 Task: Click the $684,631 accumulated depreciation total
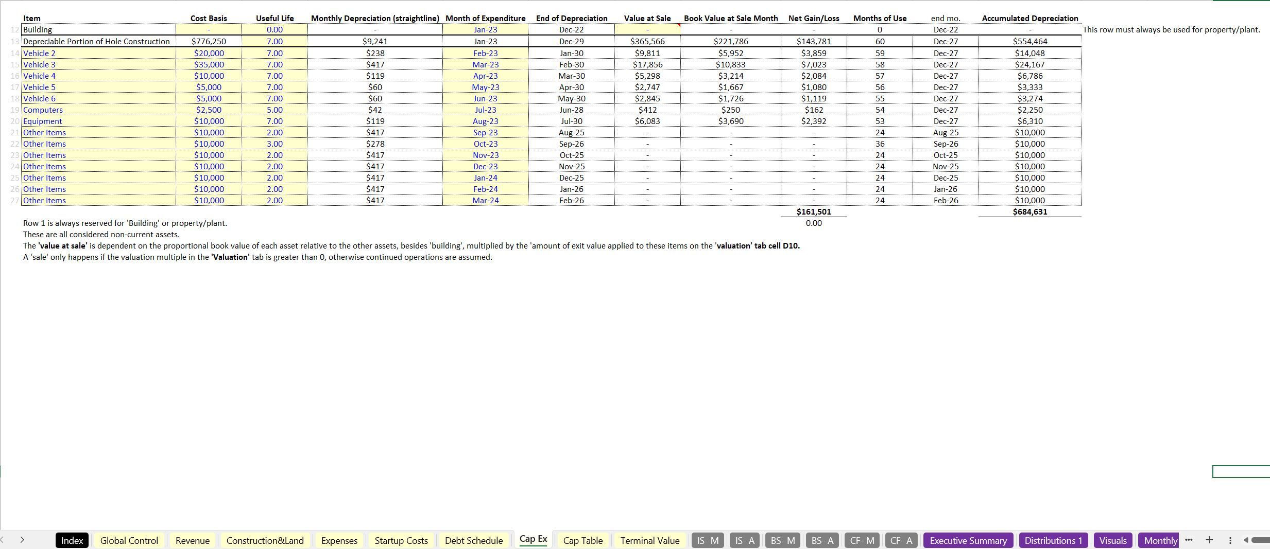click(1030, 211)
